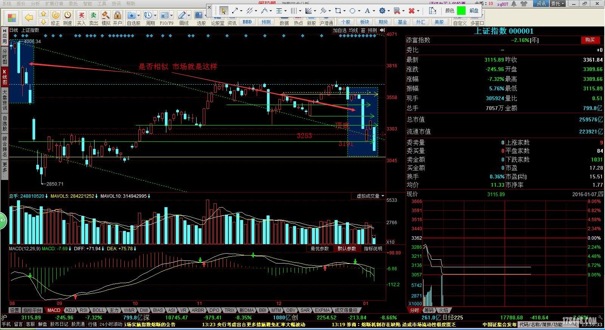Click the 卖出 sell icon

[93, 15]
